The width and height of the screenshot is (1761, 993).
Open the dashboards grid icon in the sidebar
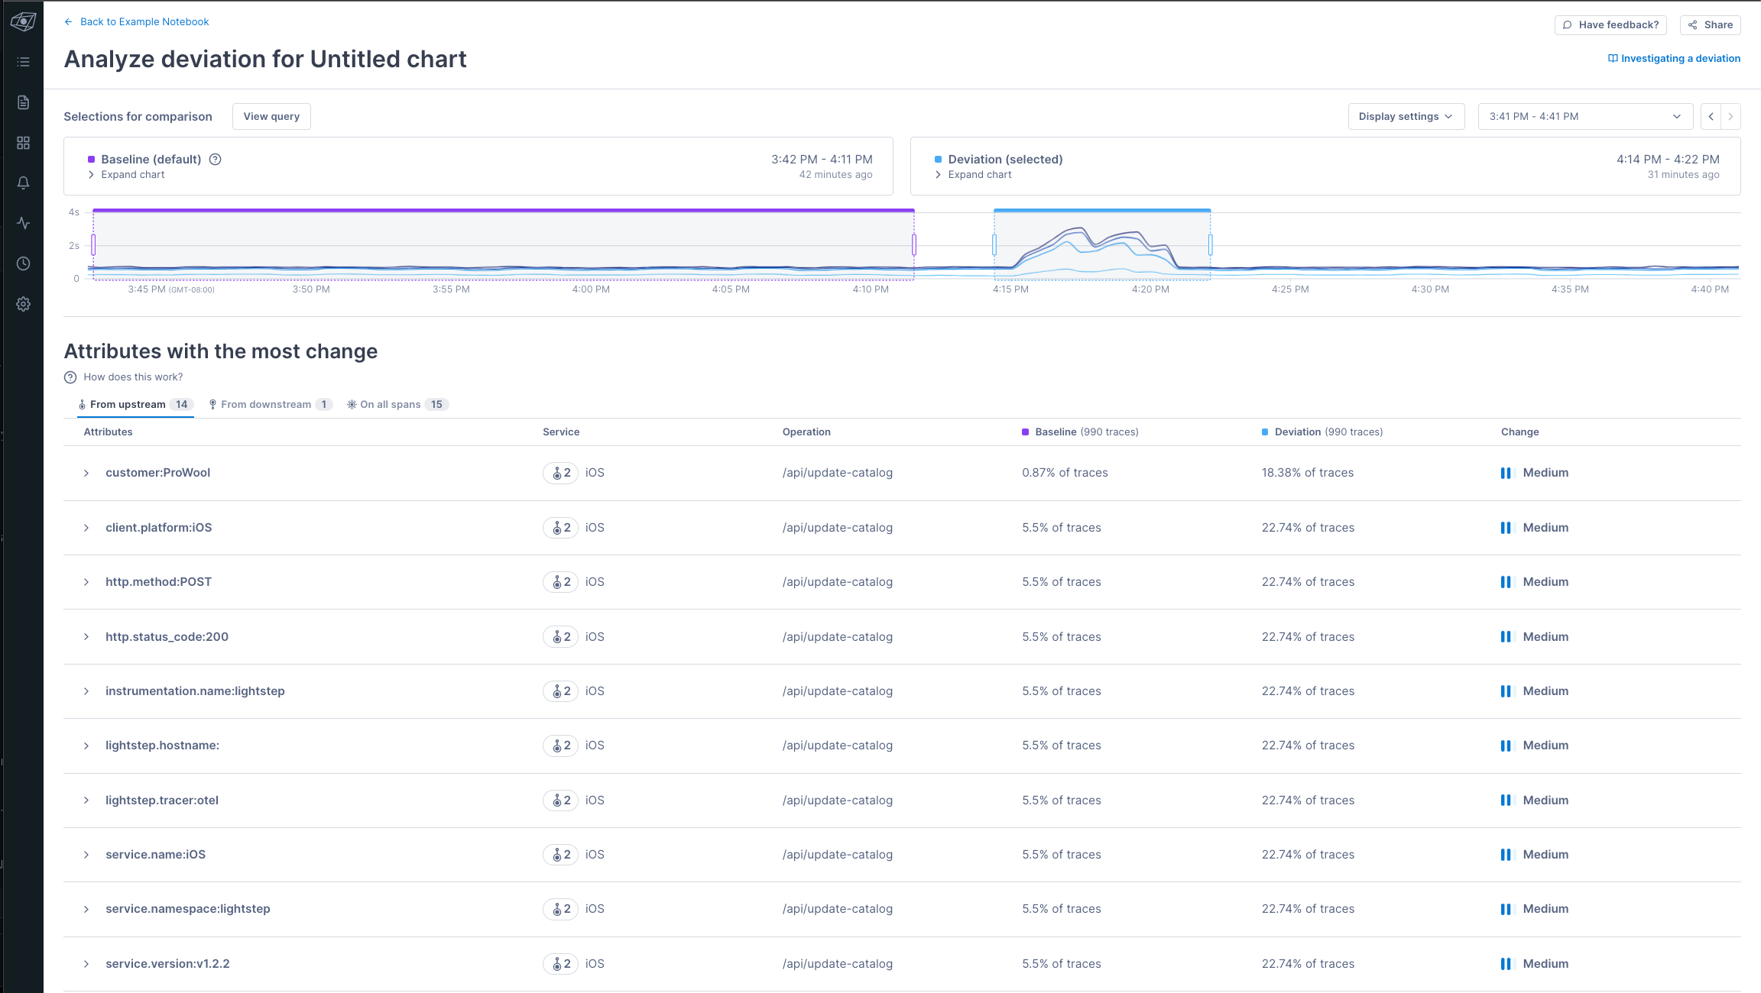pos(24,143)
